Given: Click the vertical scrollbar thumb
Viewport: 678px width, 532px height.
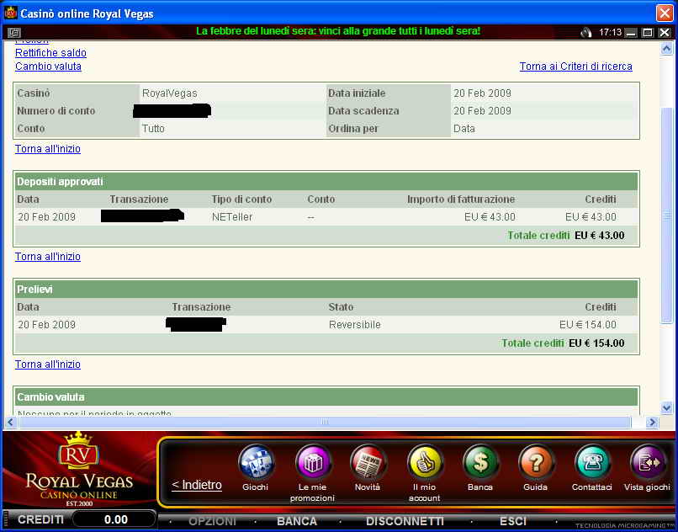Looking at the screenshot, I should pyautogui.click(x=666, y=215).
